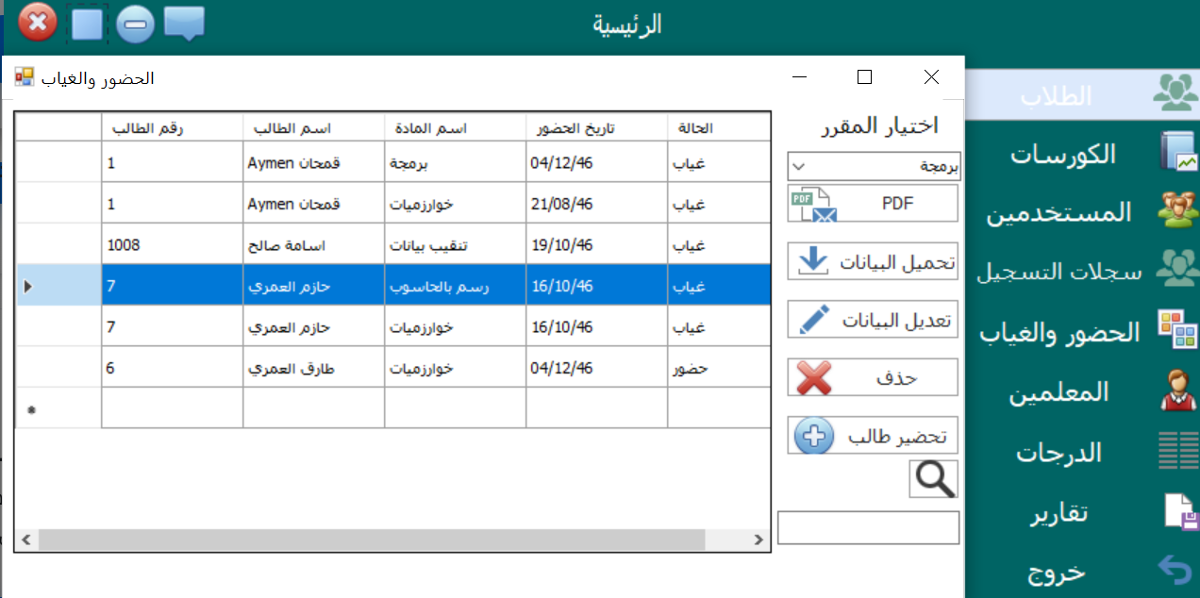Minimize the الحضور والغياب dialog window
Screen dimensions: 1200x598
click(x=798, y=77)
